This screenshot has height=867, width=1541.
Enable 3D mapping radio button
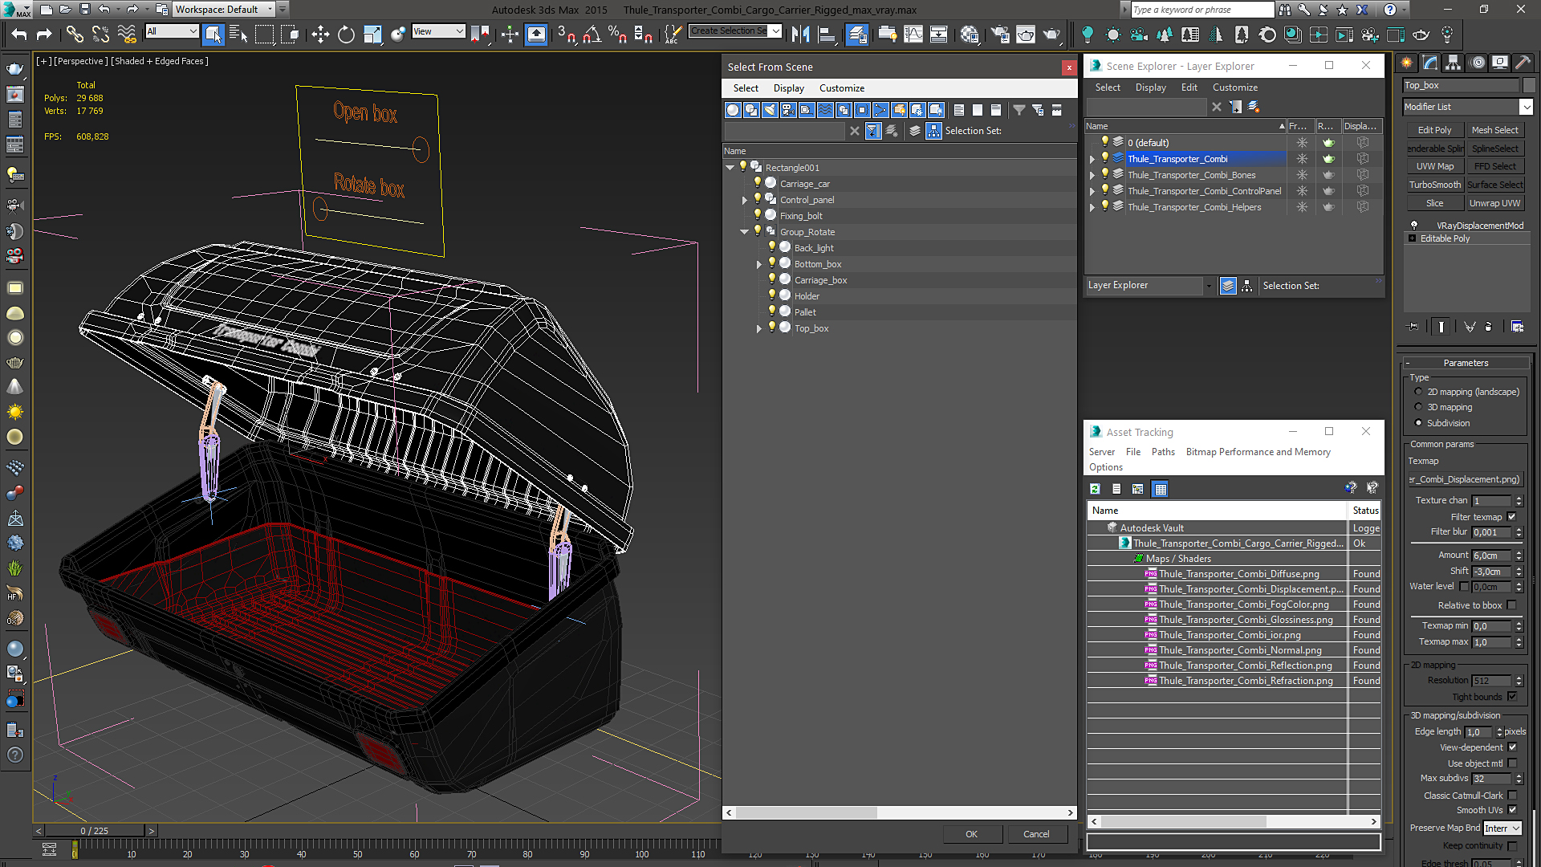[x=1418, y=406]
